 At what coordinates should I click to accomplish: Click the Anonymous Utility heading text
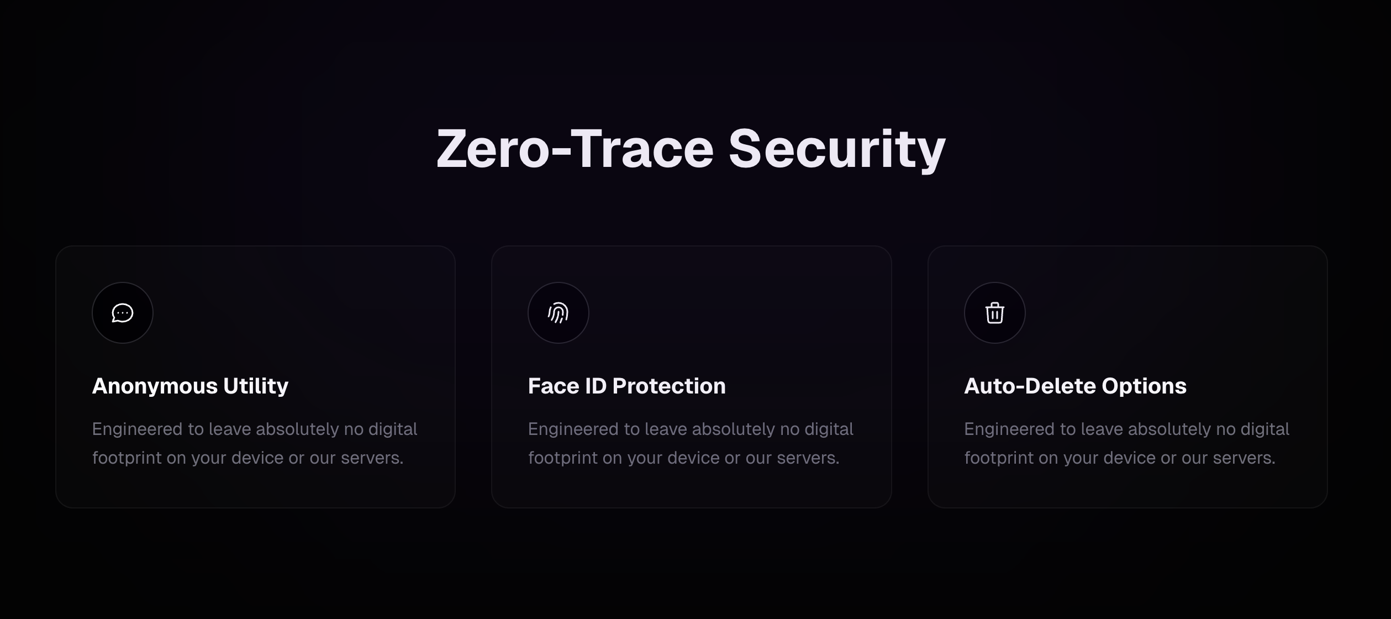tap(190, 386)
